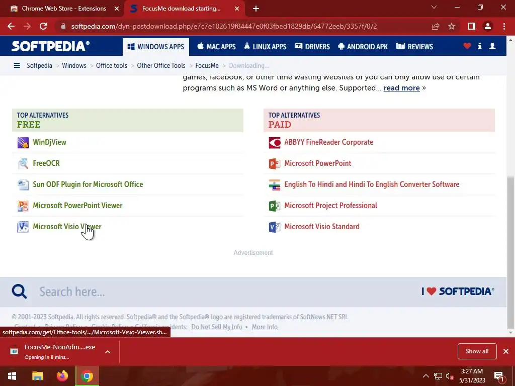Viewport: 515px width, 386px height.
Task: Open Microsoft PowerPoint Viewer link
Action: click(77, 206)
